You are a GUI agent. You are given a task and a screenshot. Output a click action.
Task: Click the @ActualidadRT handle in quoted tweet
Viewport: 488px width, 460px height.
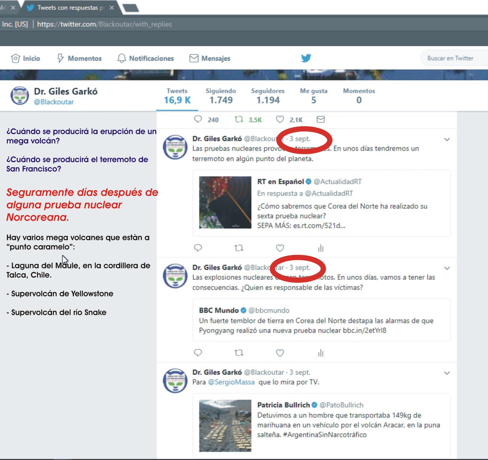[x=338, y=182]
